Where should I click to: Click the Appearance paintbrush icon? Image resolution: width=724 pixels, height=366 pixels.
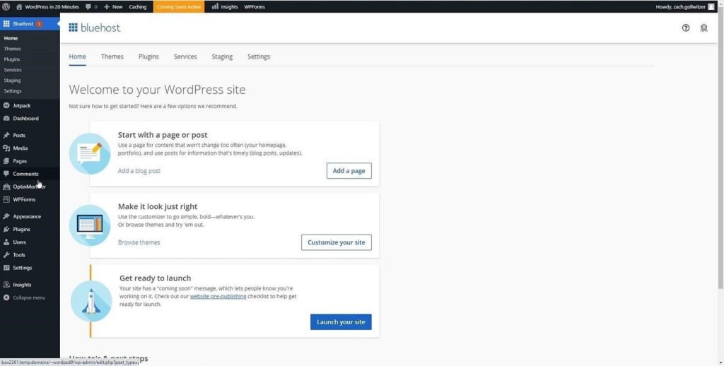coord(6,216)
